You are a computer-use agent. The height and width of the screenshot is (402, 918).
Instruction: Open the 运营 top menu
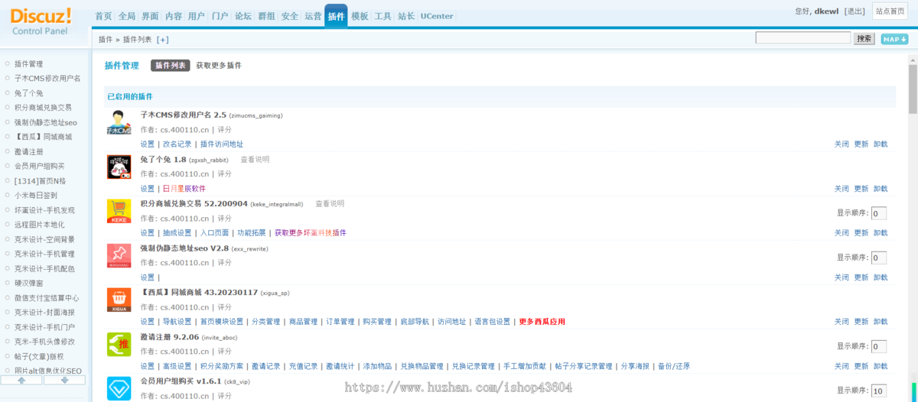tap(313, 16)
